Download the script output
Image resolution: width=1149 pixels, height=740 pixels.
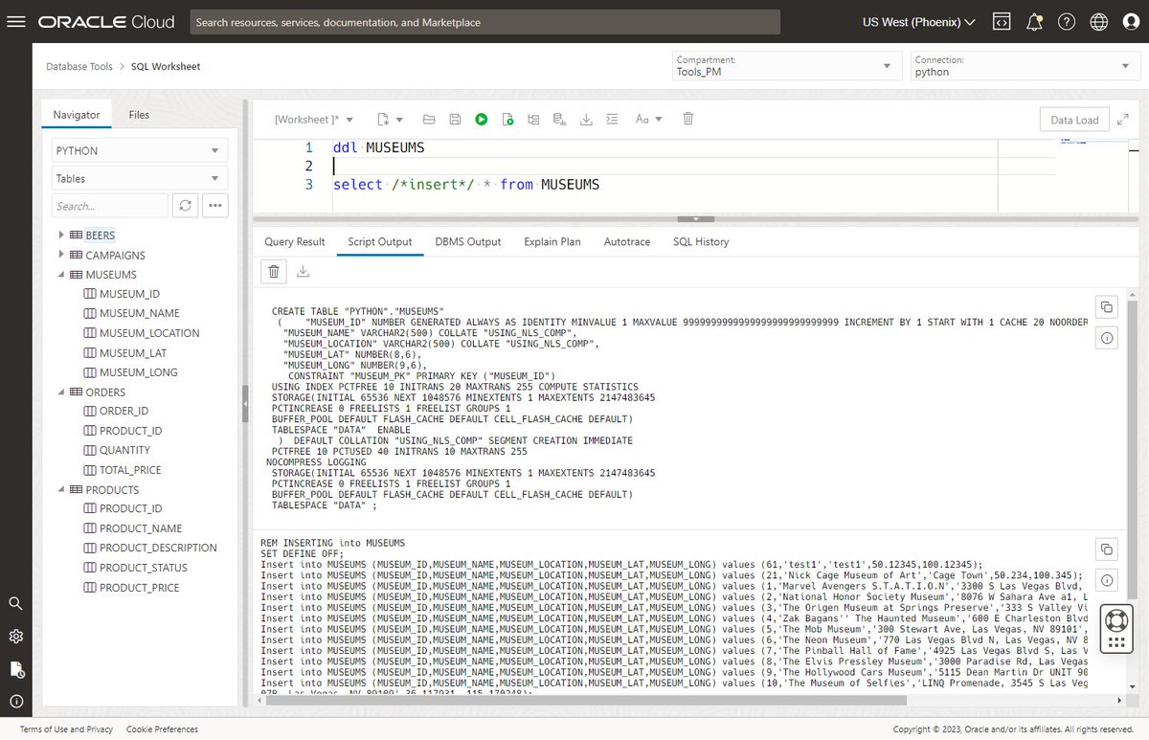tap(303, 272)
